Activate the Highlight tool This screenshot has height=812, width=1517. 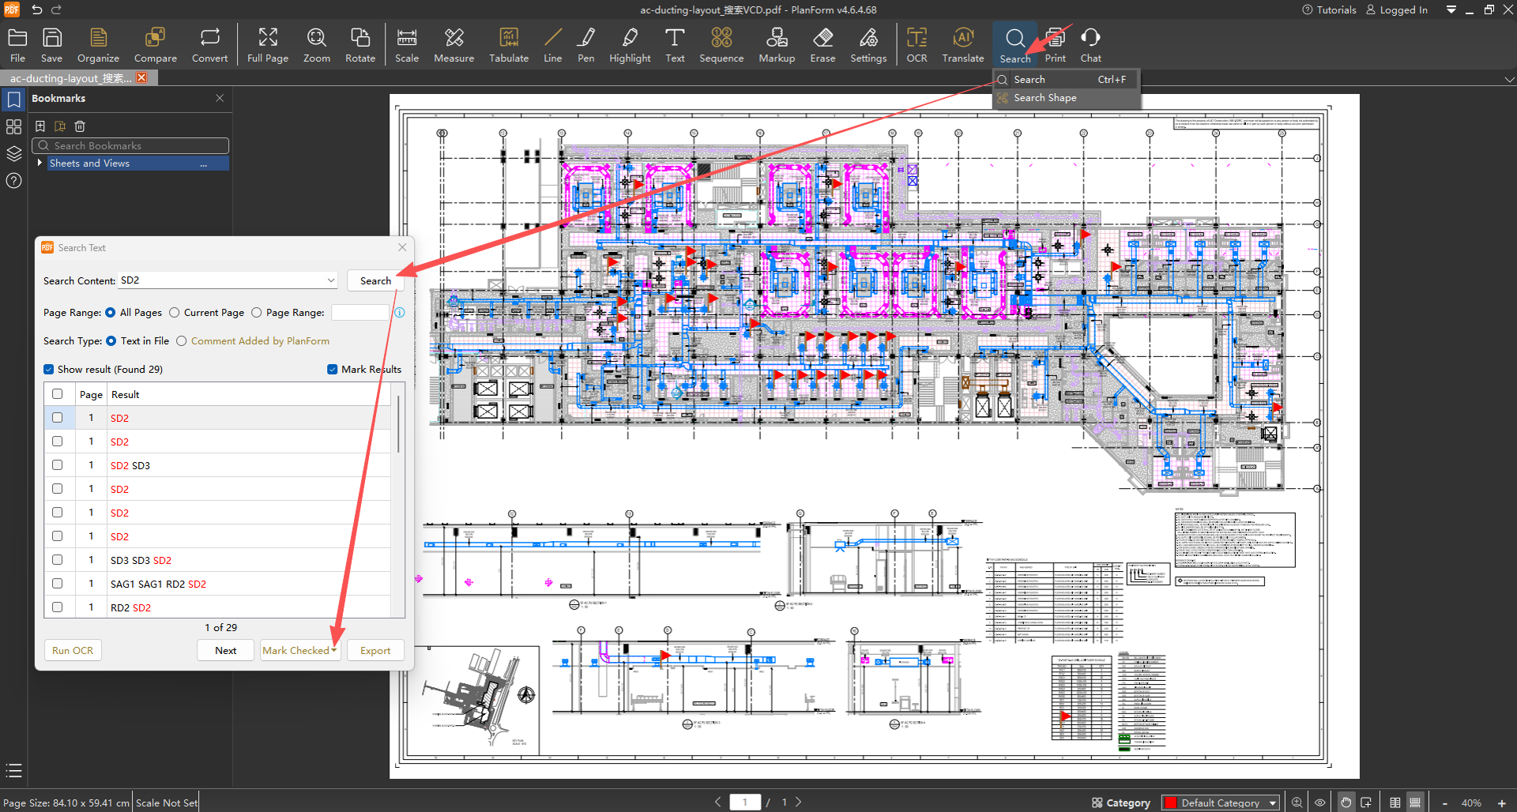[630, 45]
